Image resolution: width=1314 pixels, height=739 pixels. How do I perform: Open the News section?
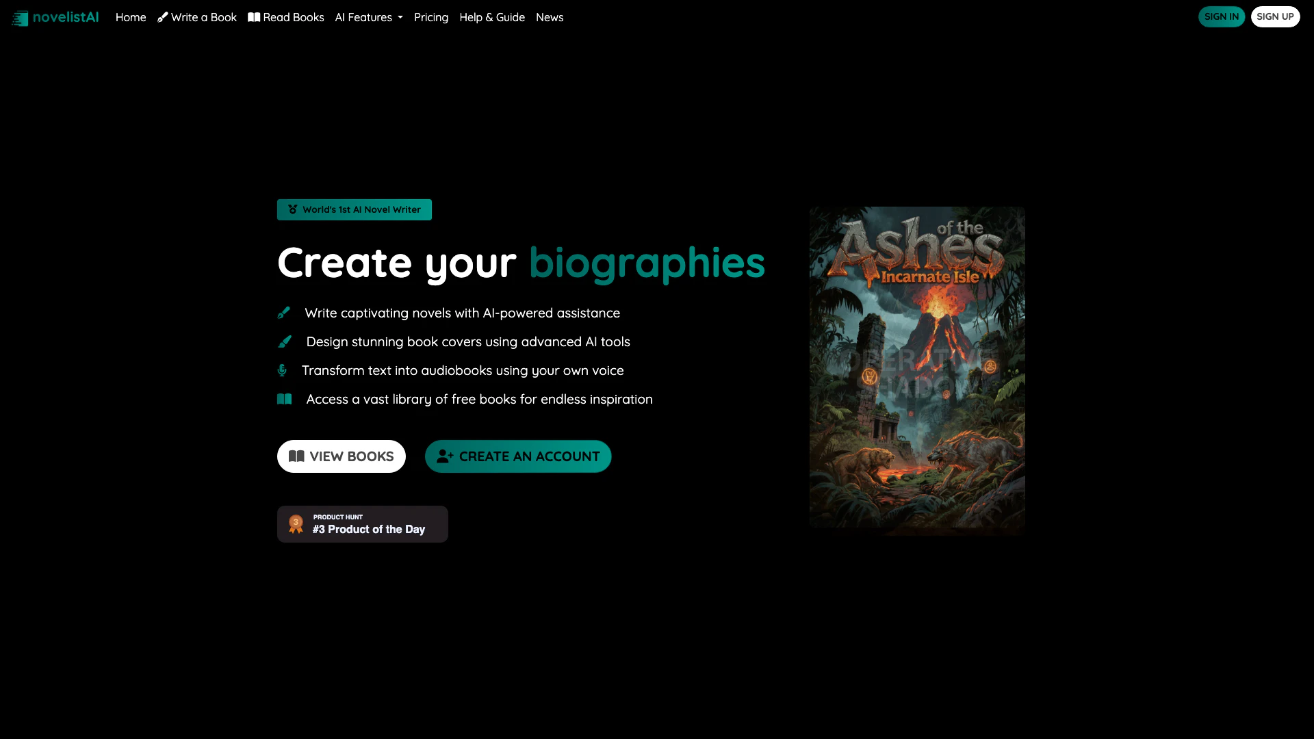[x=550, y=17]
